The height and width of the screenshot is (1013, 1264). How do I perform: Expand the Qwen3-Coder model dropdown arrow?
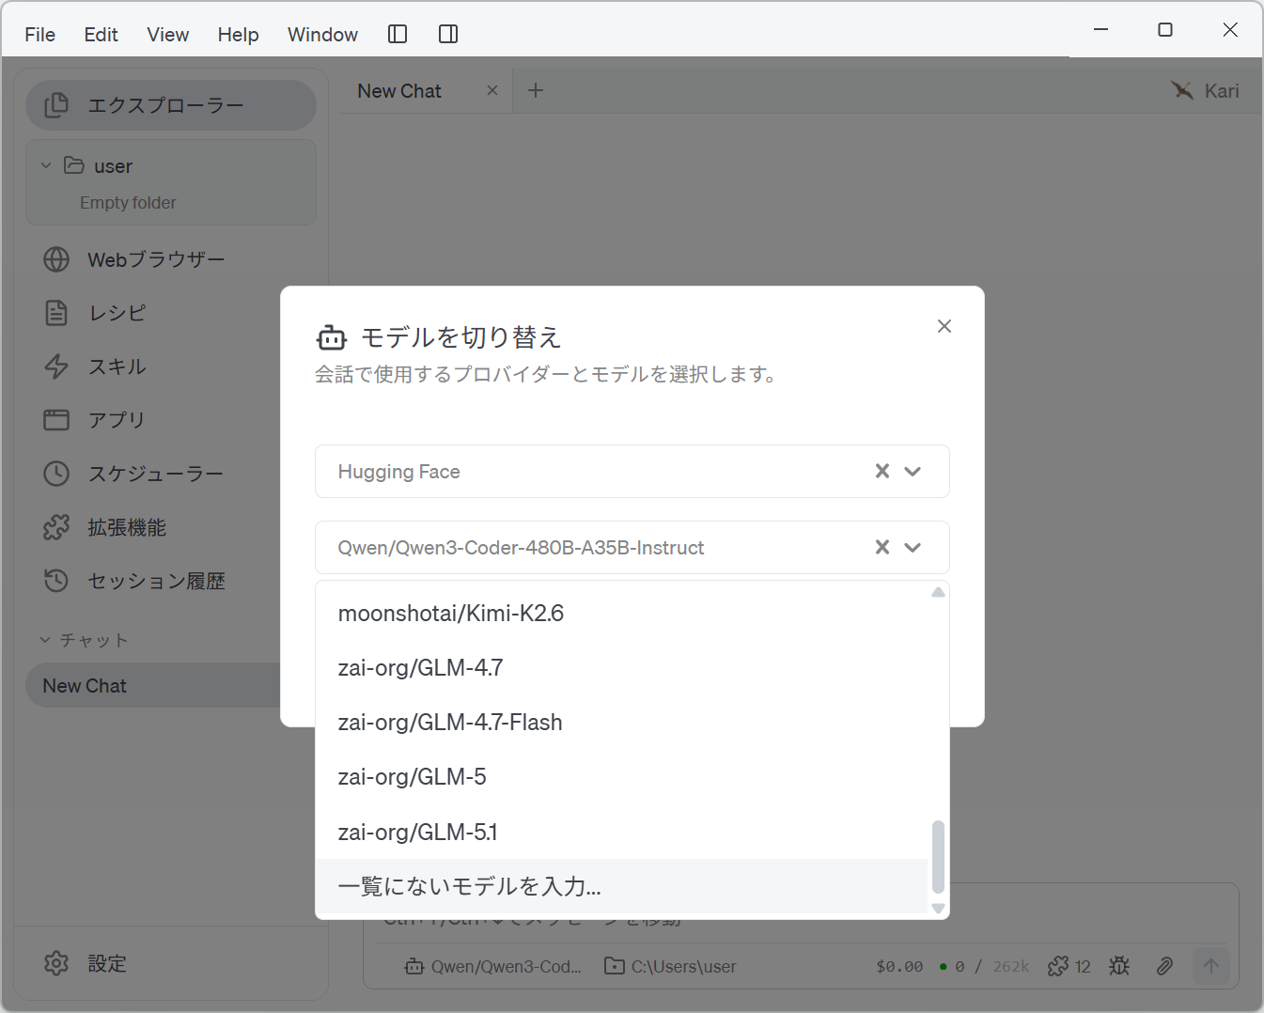pyautogui.click(x=913, y=547)
